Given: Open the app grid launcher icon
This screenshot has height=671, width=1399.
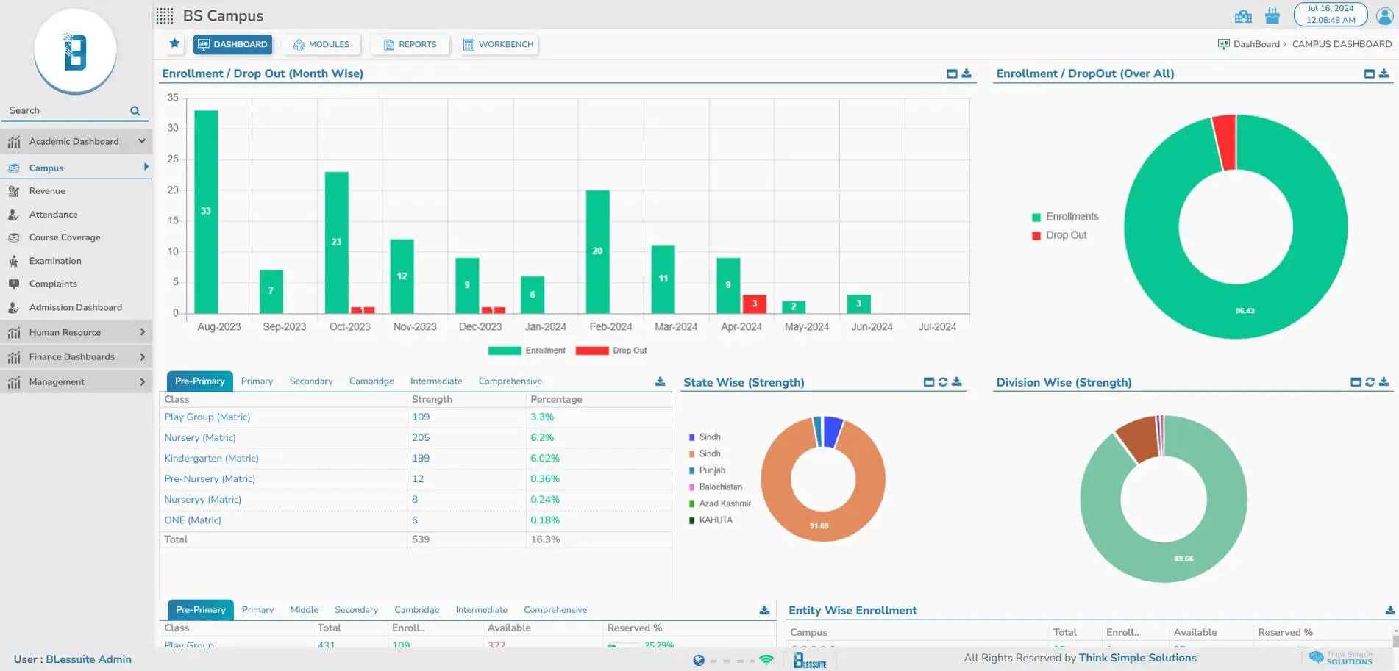Looking at the screenshot, I should pyautogui.click(x=165, y=15).
